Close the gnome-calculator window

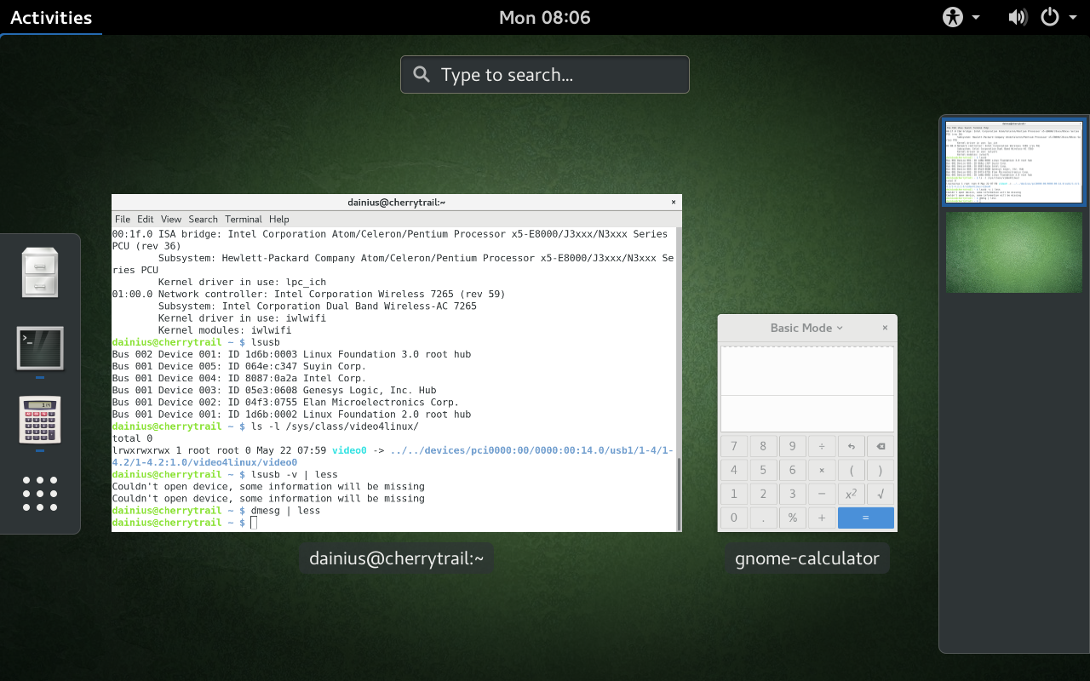tap(885, 328)
